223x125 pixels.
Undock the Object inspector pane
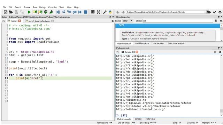(x=219, y=17)
